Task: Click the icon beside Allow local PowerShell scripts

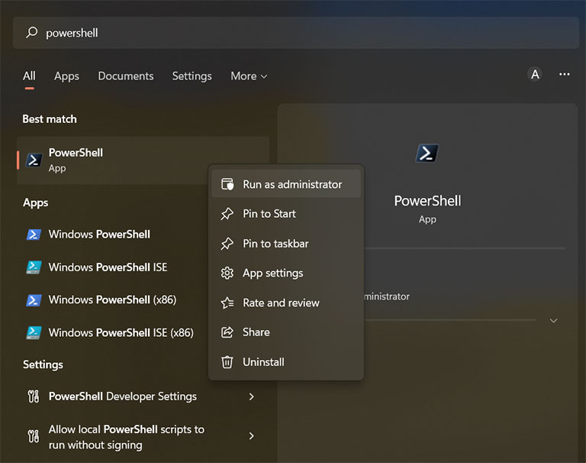Action: tap(34, 436)
